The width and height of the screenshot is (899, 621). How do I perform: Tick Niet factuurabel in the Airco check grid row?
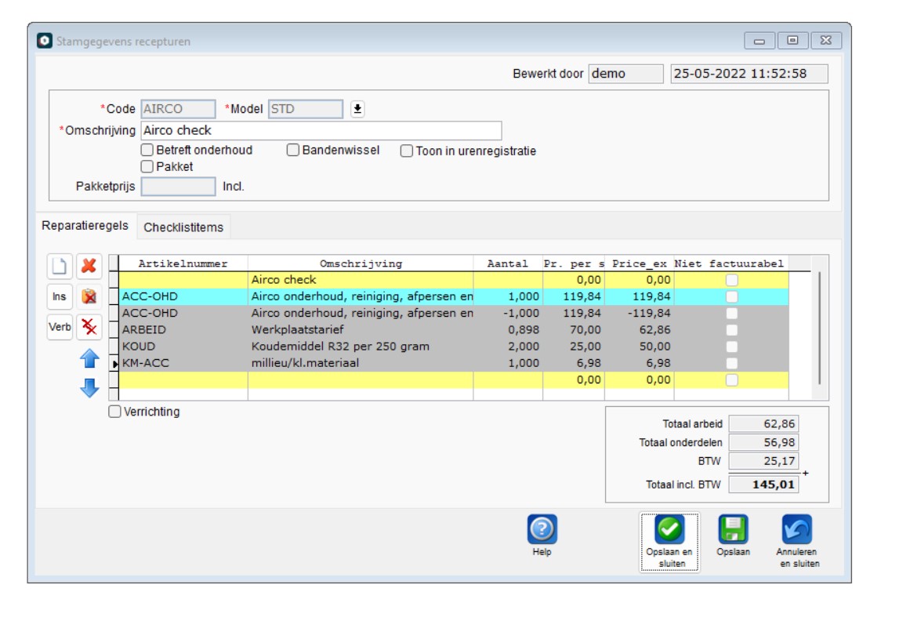731,281
